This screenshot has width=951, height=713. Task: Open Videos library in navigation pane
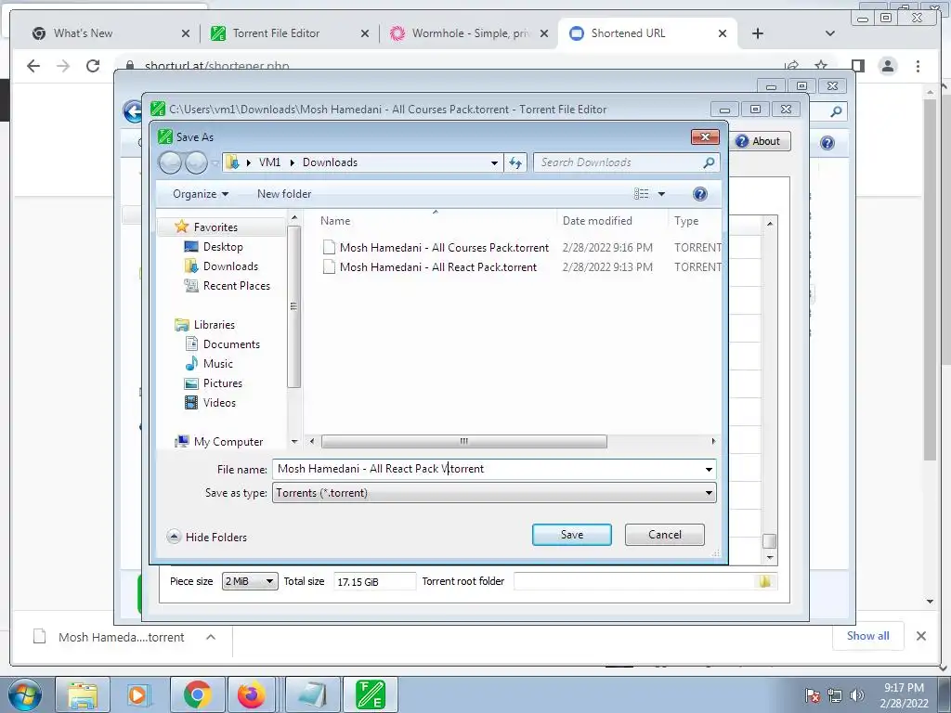[x=219, y=403]
